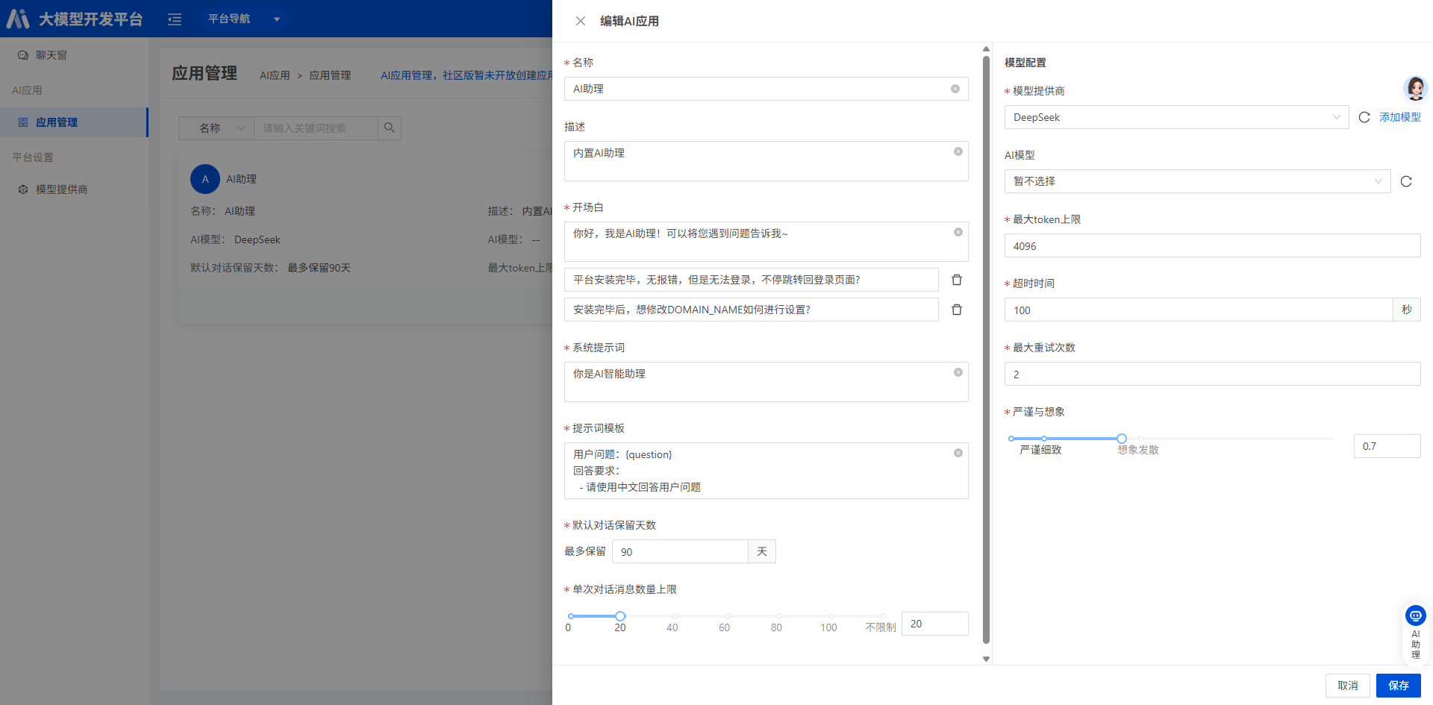Image resolution: width=1433 pixels, height=705 pixels.
Task: Open the 平台导航 dropdown
Action: pos(243,19)
